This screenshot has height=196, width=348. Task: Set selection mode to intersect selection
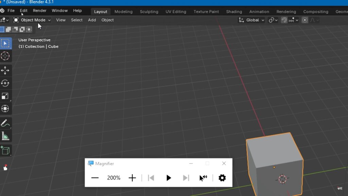click(x=29, y=29)
